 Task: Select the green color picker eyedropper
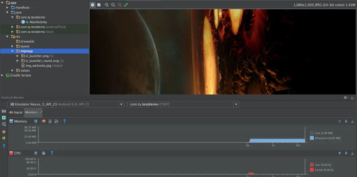tap(126, 5)
